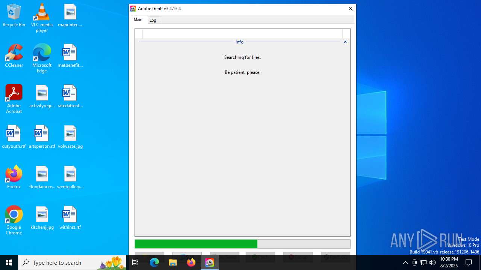This screenshot has width=481, height=270.
Task: Select the Adobe Acrobat shortcut
Action: click(14, 99)
